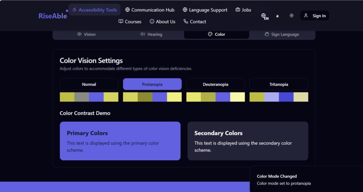Click the small 'a' font size control
Screen dimensions: 363x192
[x=277, y=16]
